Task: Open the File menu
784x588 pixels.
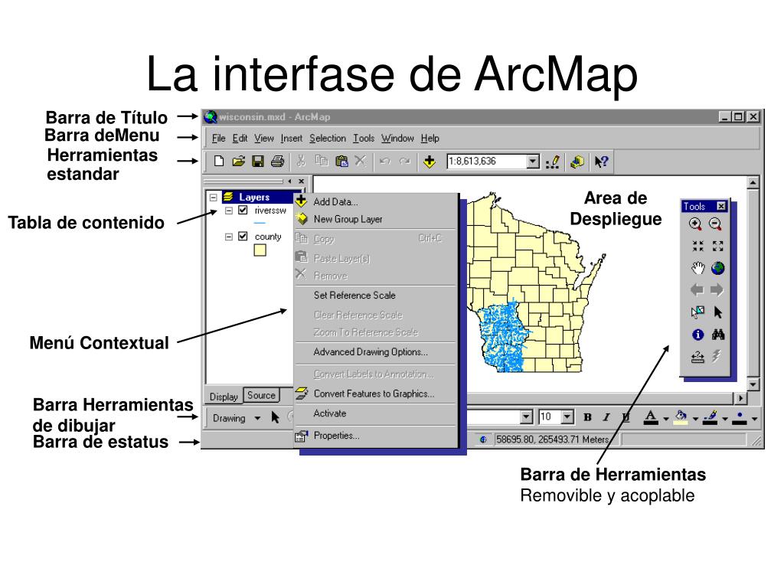Action: tap(218, 138)
